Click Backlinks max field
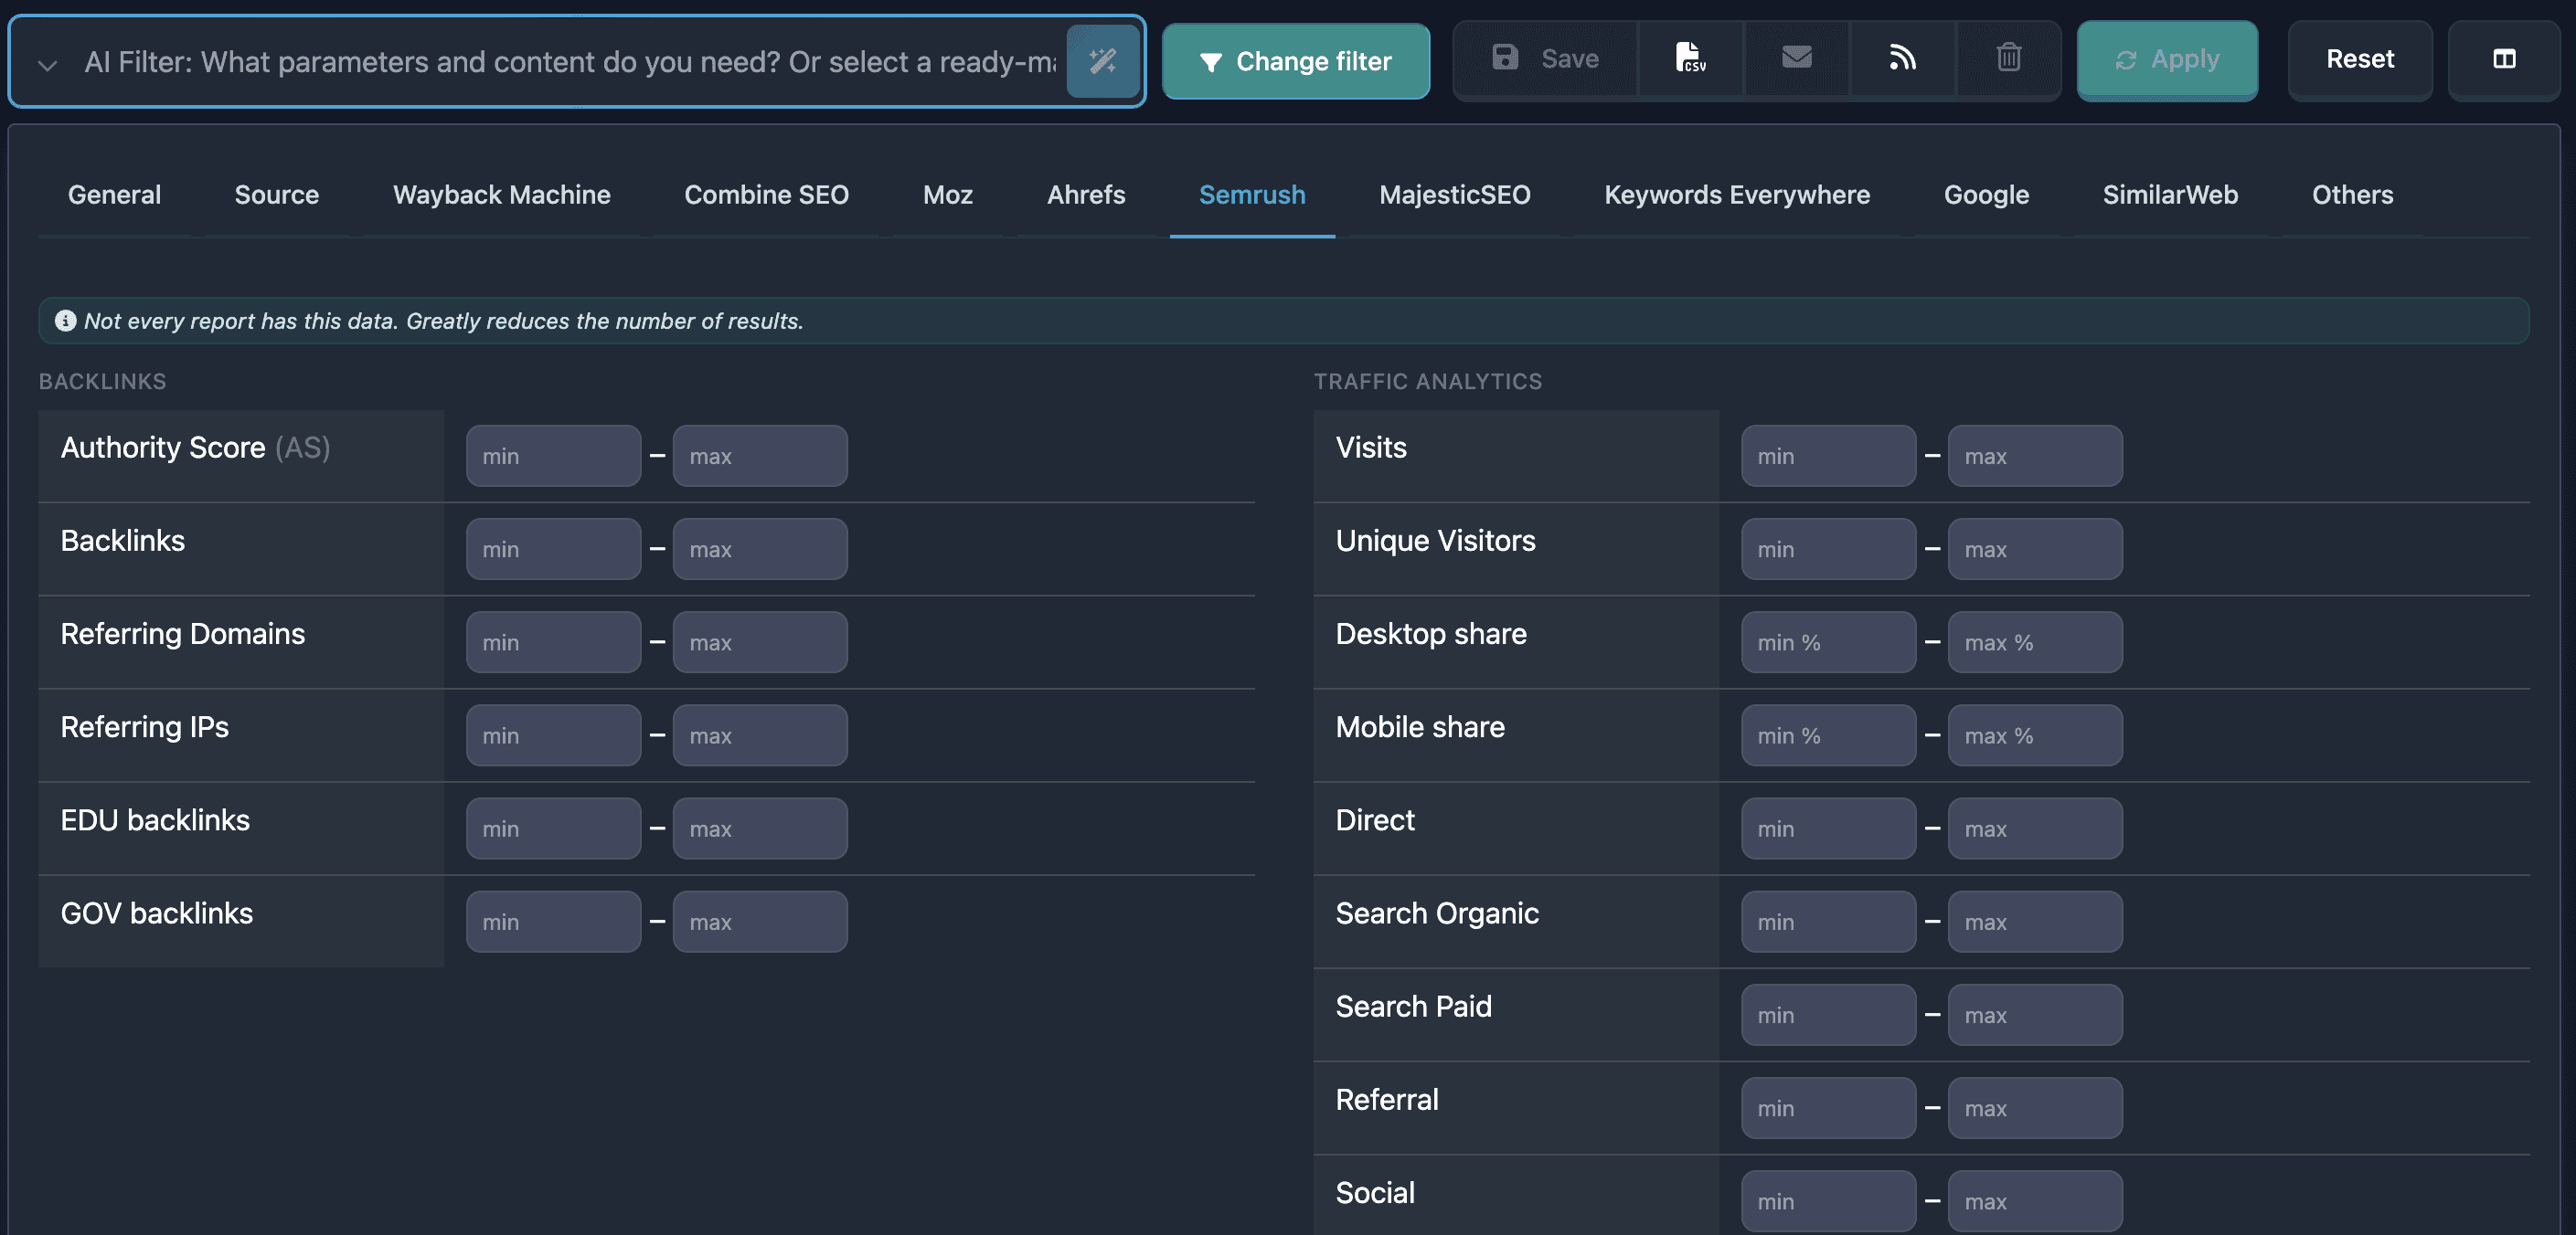 (760, 549)
